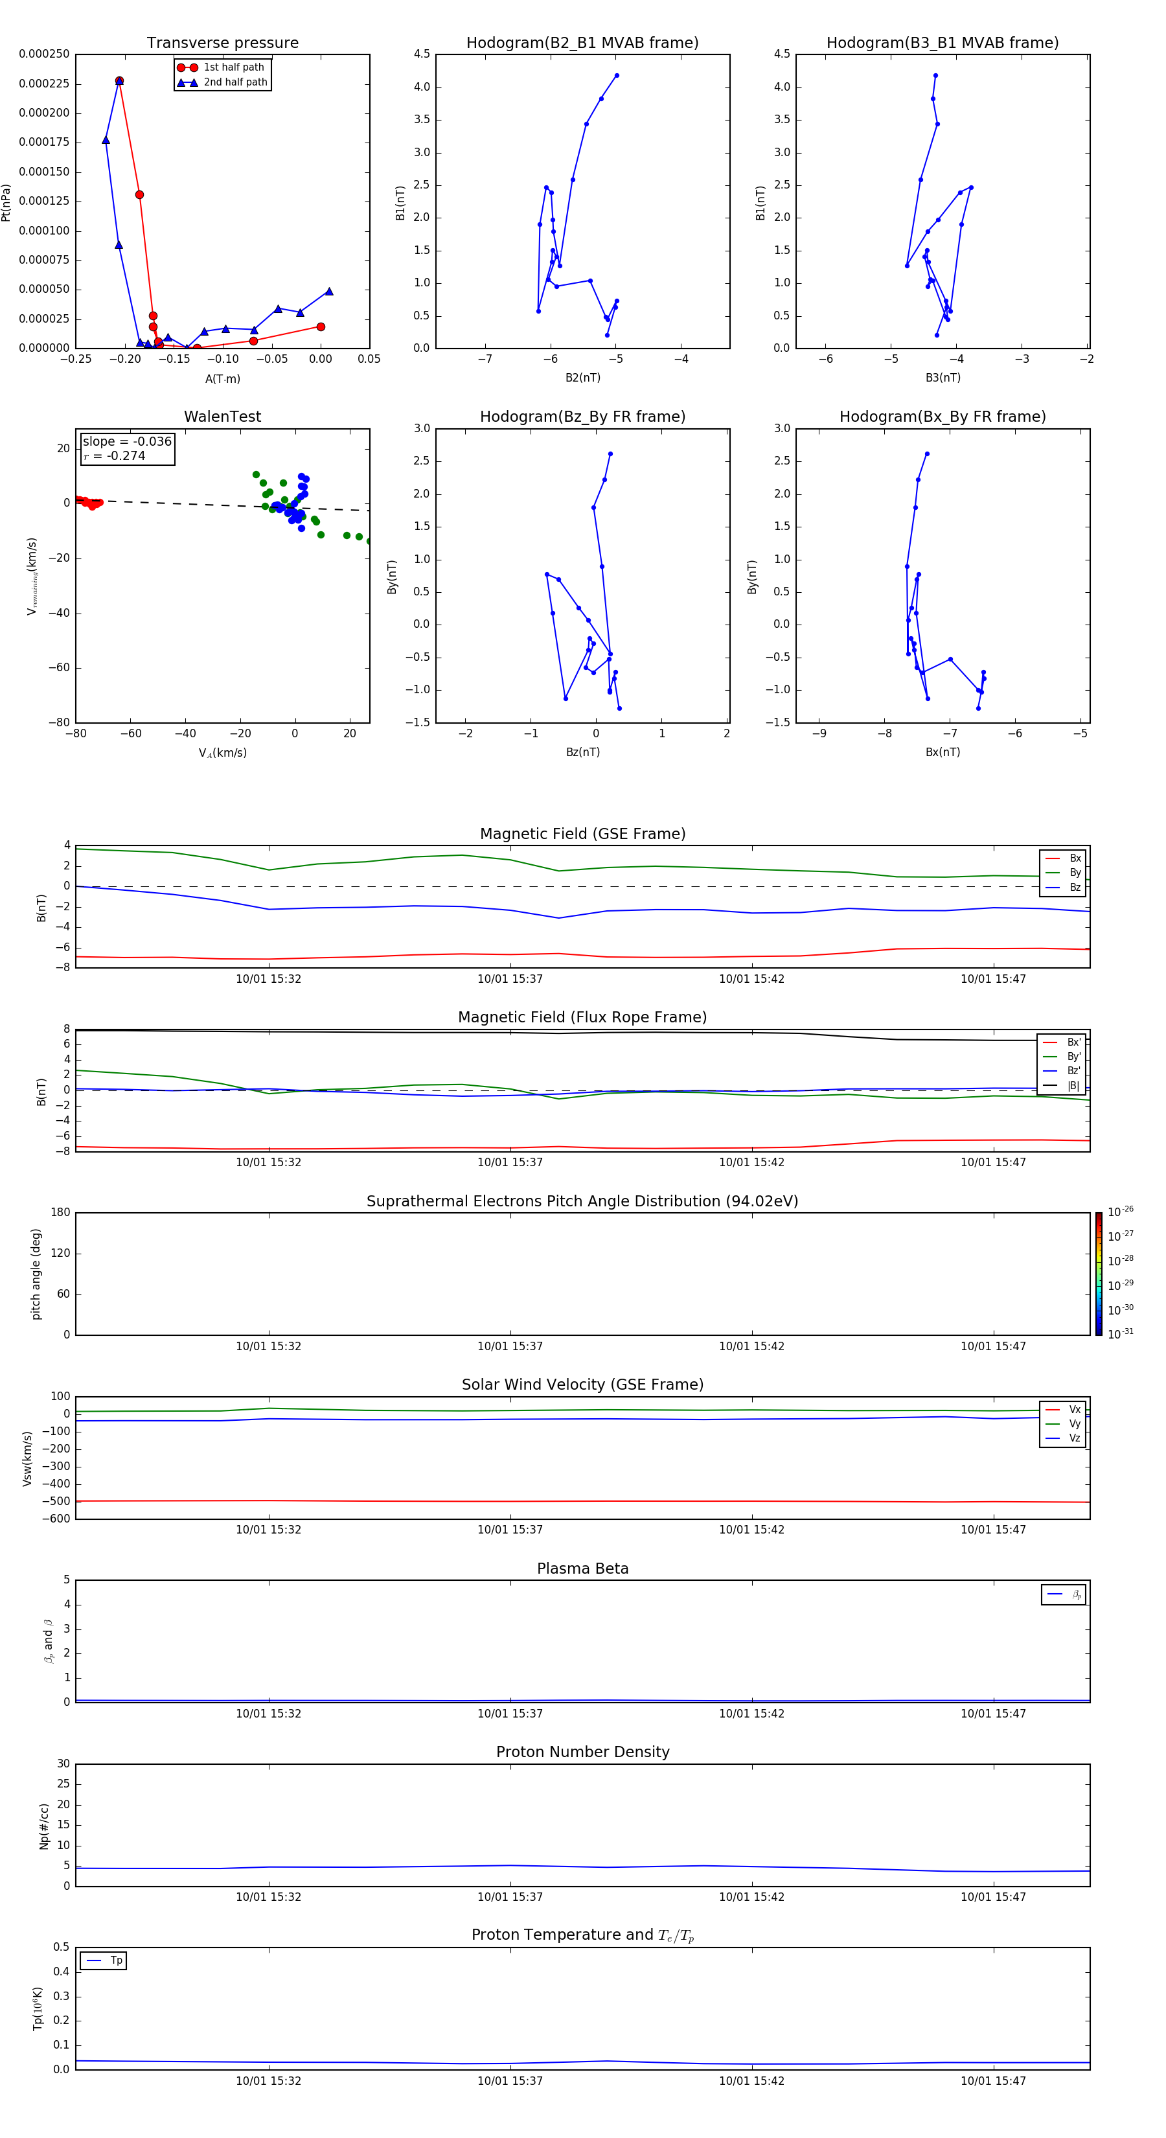Click the Bz(nT) axis label

click(582, 752)
